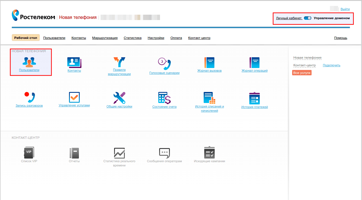
Task: Open Голосовые сценарии phone icon
Action: [x=165, y=63]
